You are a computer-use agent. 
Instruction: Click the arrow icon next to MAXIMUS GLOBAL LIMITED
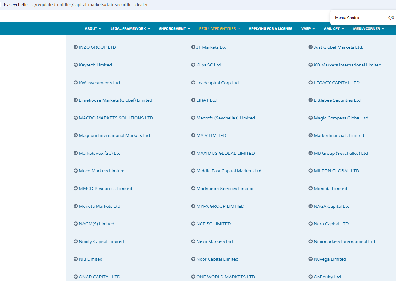click(193, 153)
